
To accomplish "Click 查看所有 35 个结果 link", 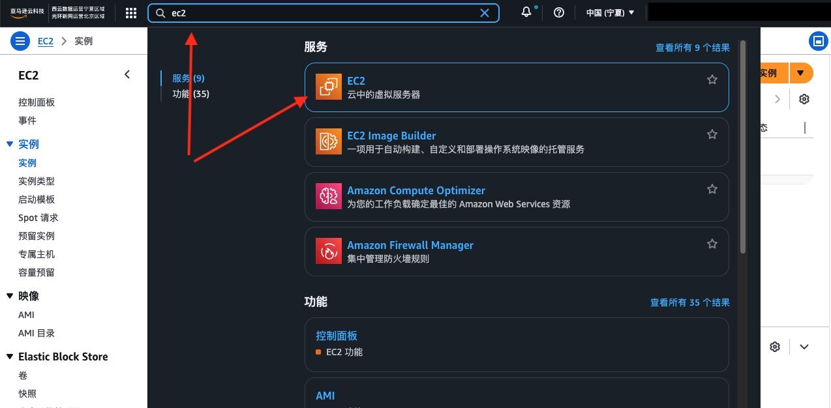I will tap(690, 302).
